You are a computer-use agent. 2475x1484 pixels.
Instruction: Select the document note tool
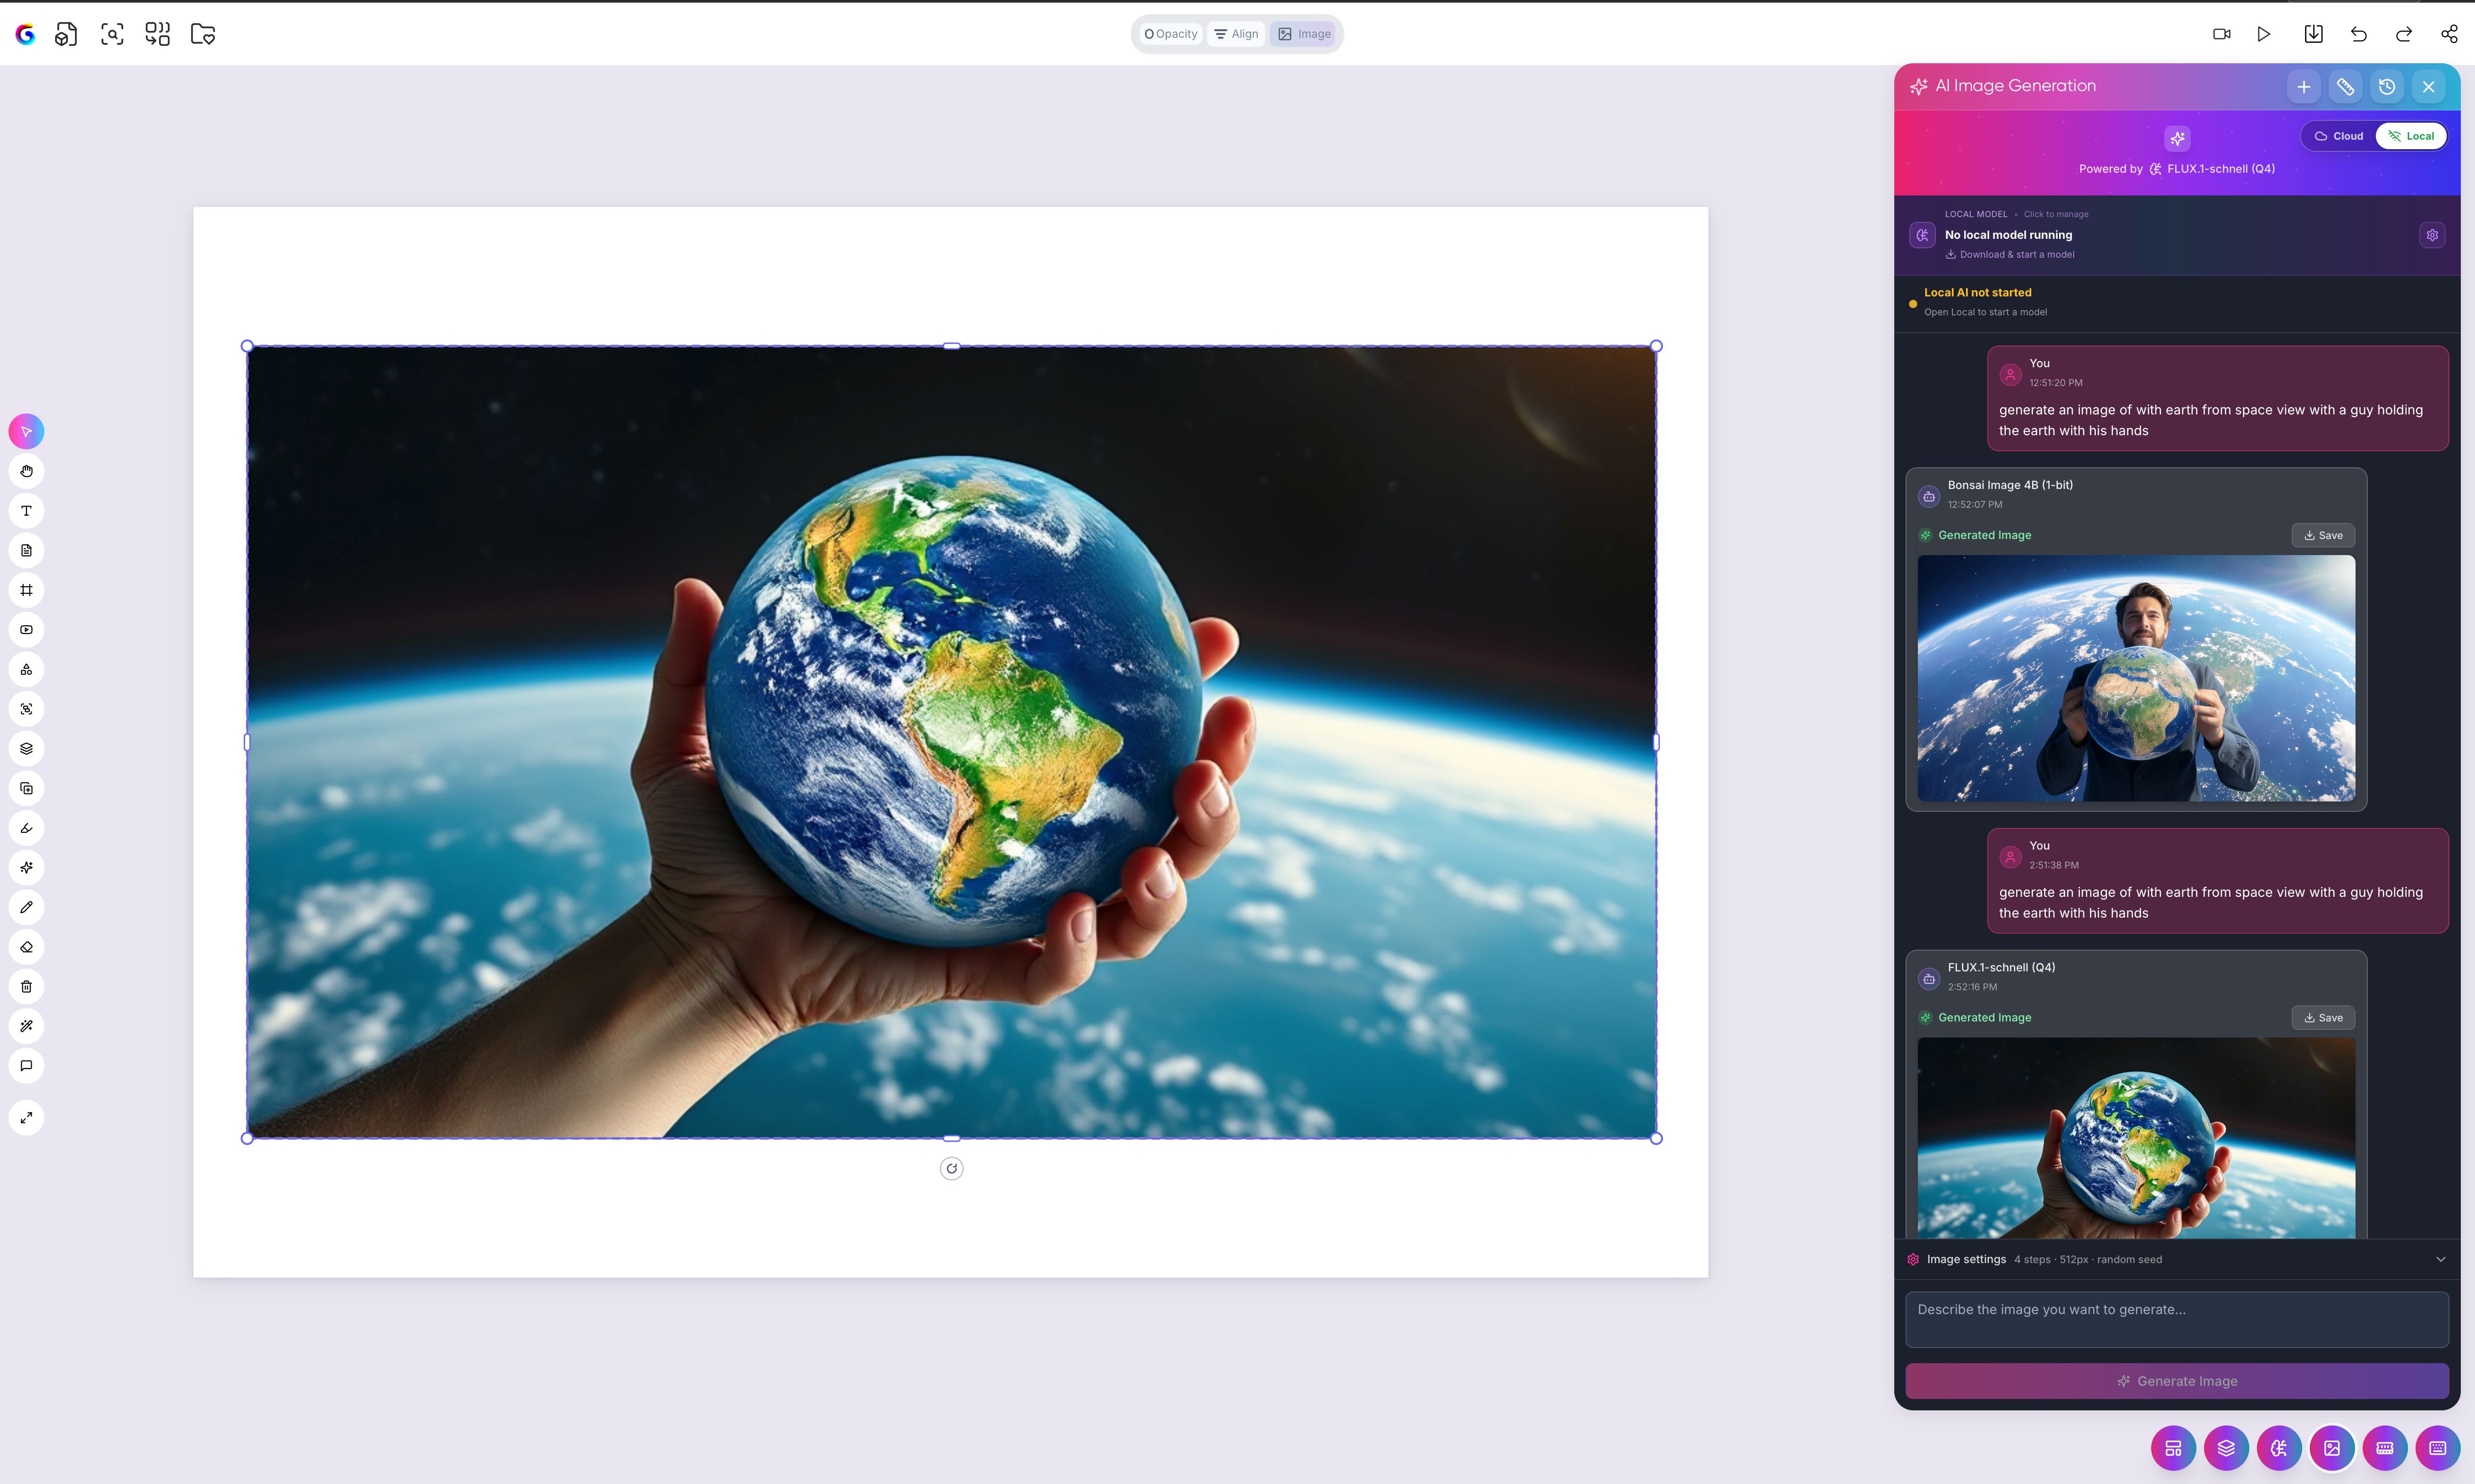pyautogui.click(x=27, y=551)
